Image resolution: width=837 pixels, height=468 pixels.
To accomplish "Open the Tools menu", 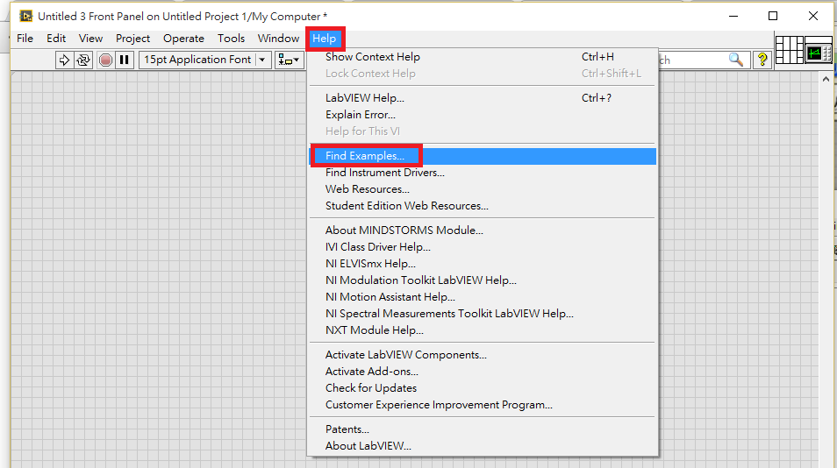I will 231,39.
